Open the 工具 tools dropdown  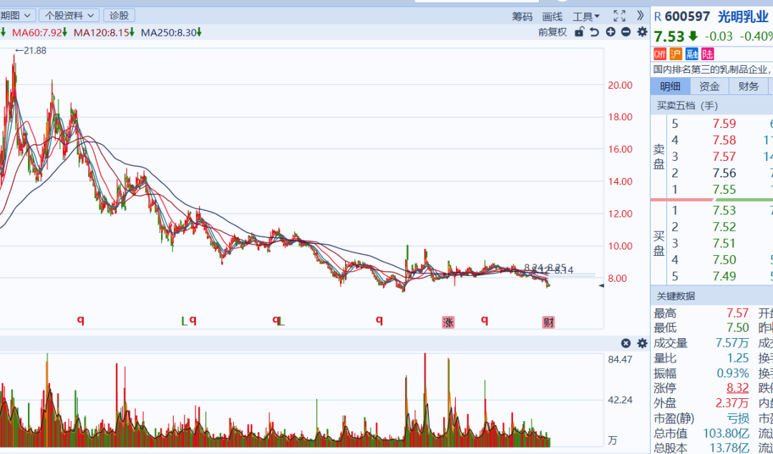coord(586,16)
